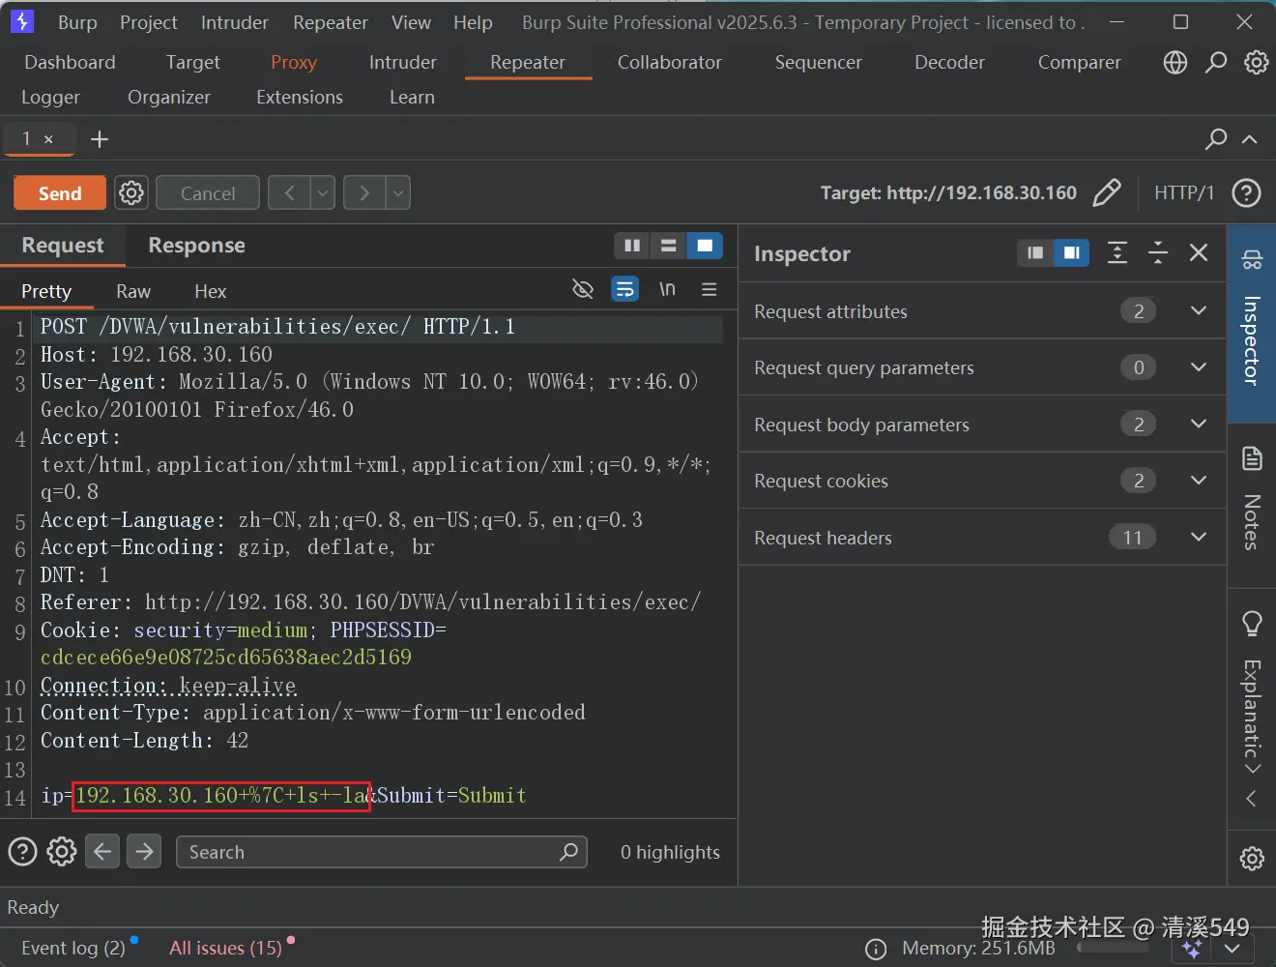Click the AI sparkle icon
1276x967 pixels.
pyautogui.click(x=1192, y=949)
